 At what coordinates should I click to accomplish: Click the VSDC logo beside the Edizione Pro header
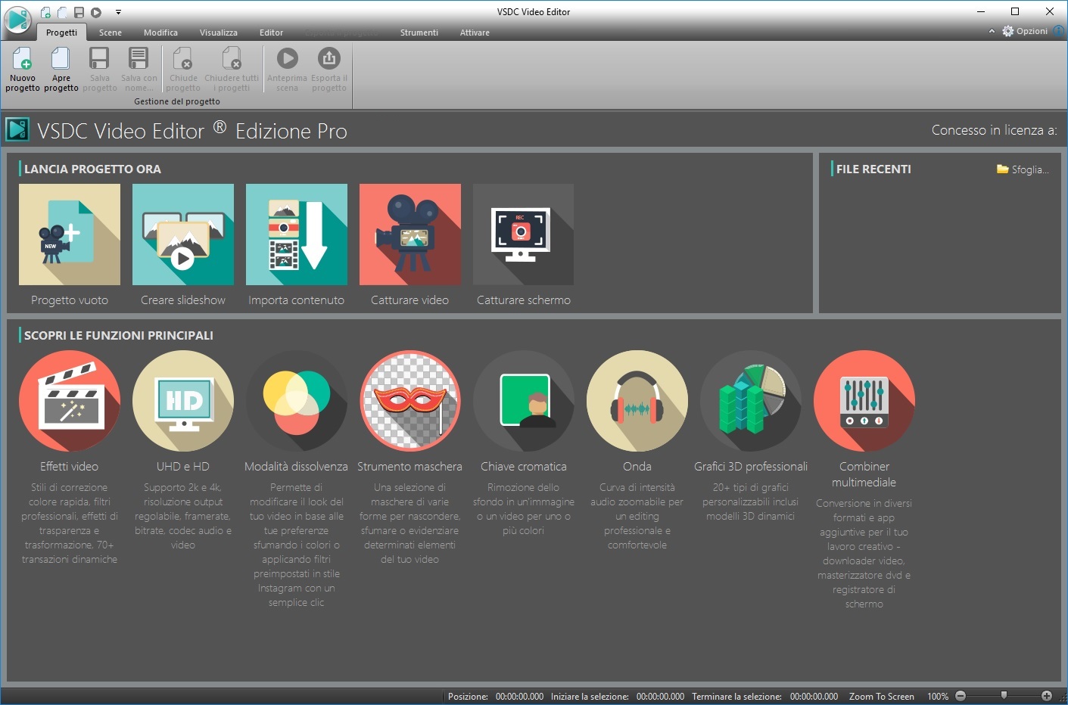17,129
